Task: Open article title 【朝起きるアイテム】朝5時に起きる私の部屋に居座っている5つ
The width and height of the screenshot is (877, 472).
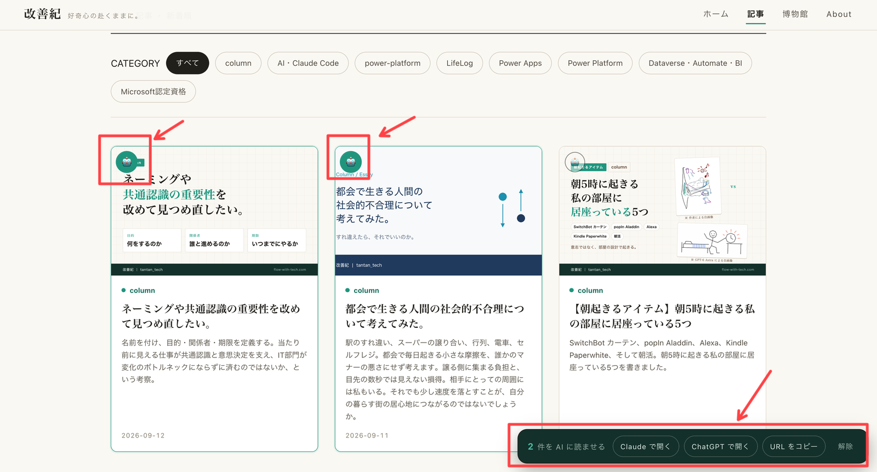Action: [662, 316]
